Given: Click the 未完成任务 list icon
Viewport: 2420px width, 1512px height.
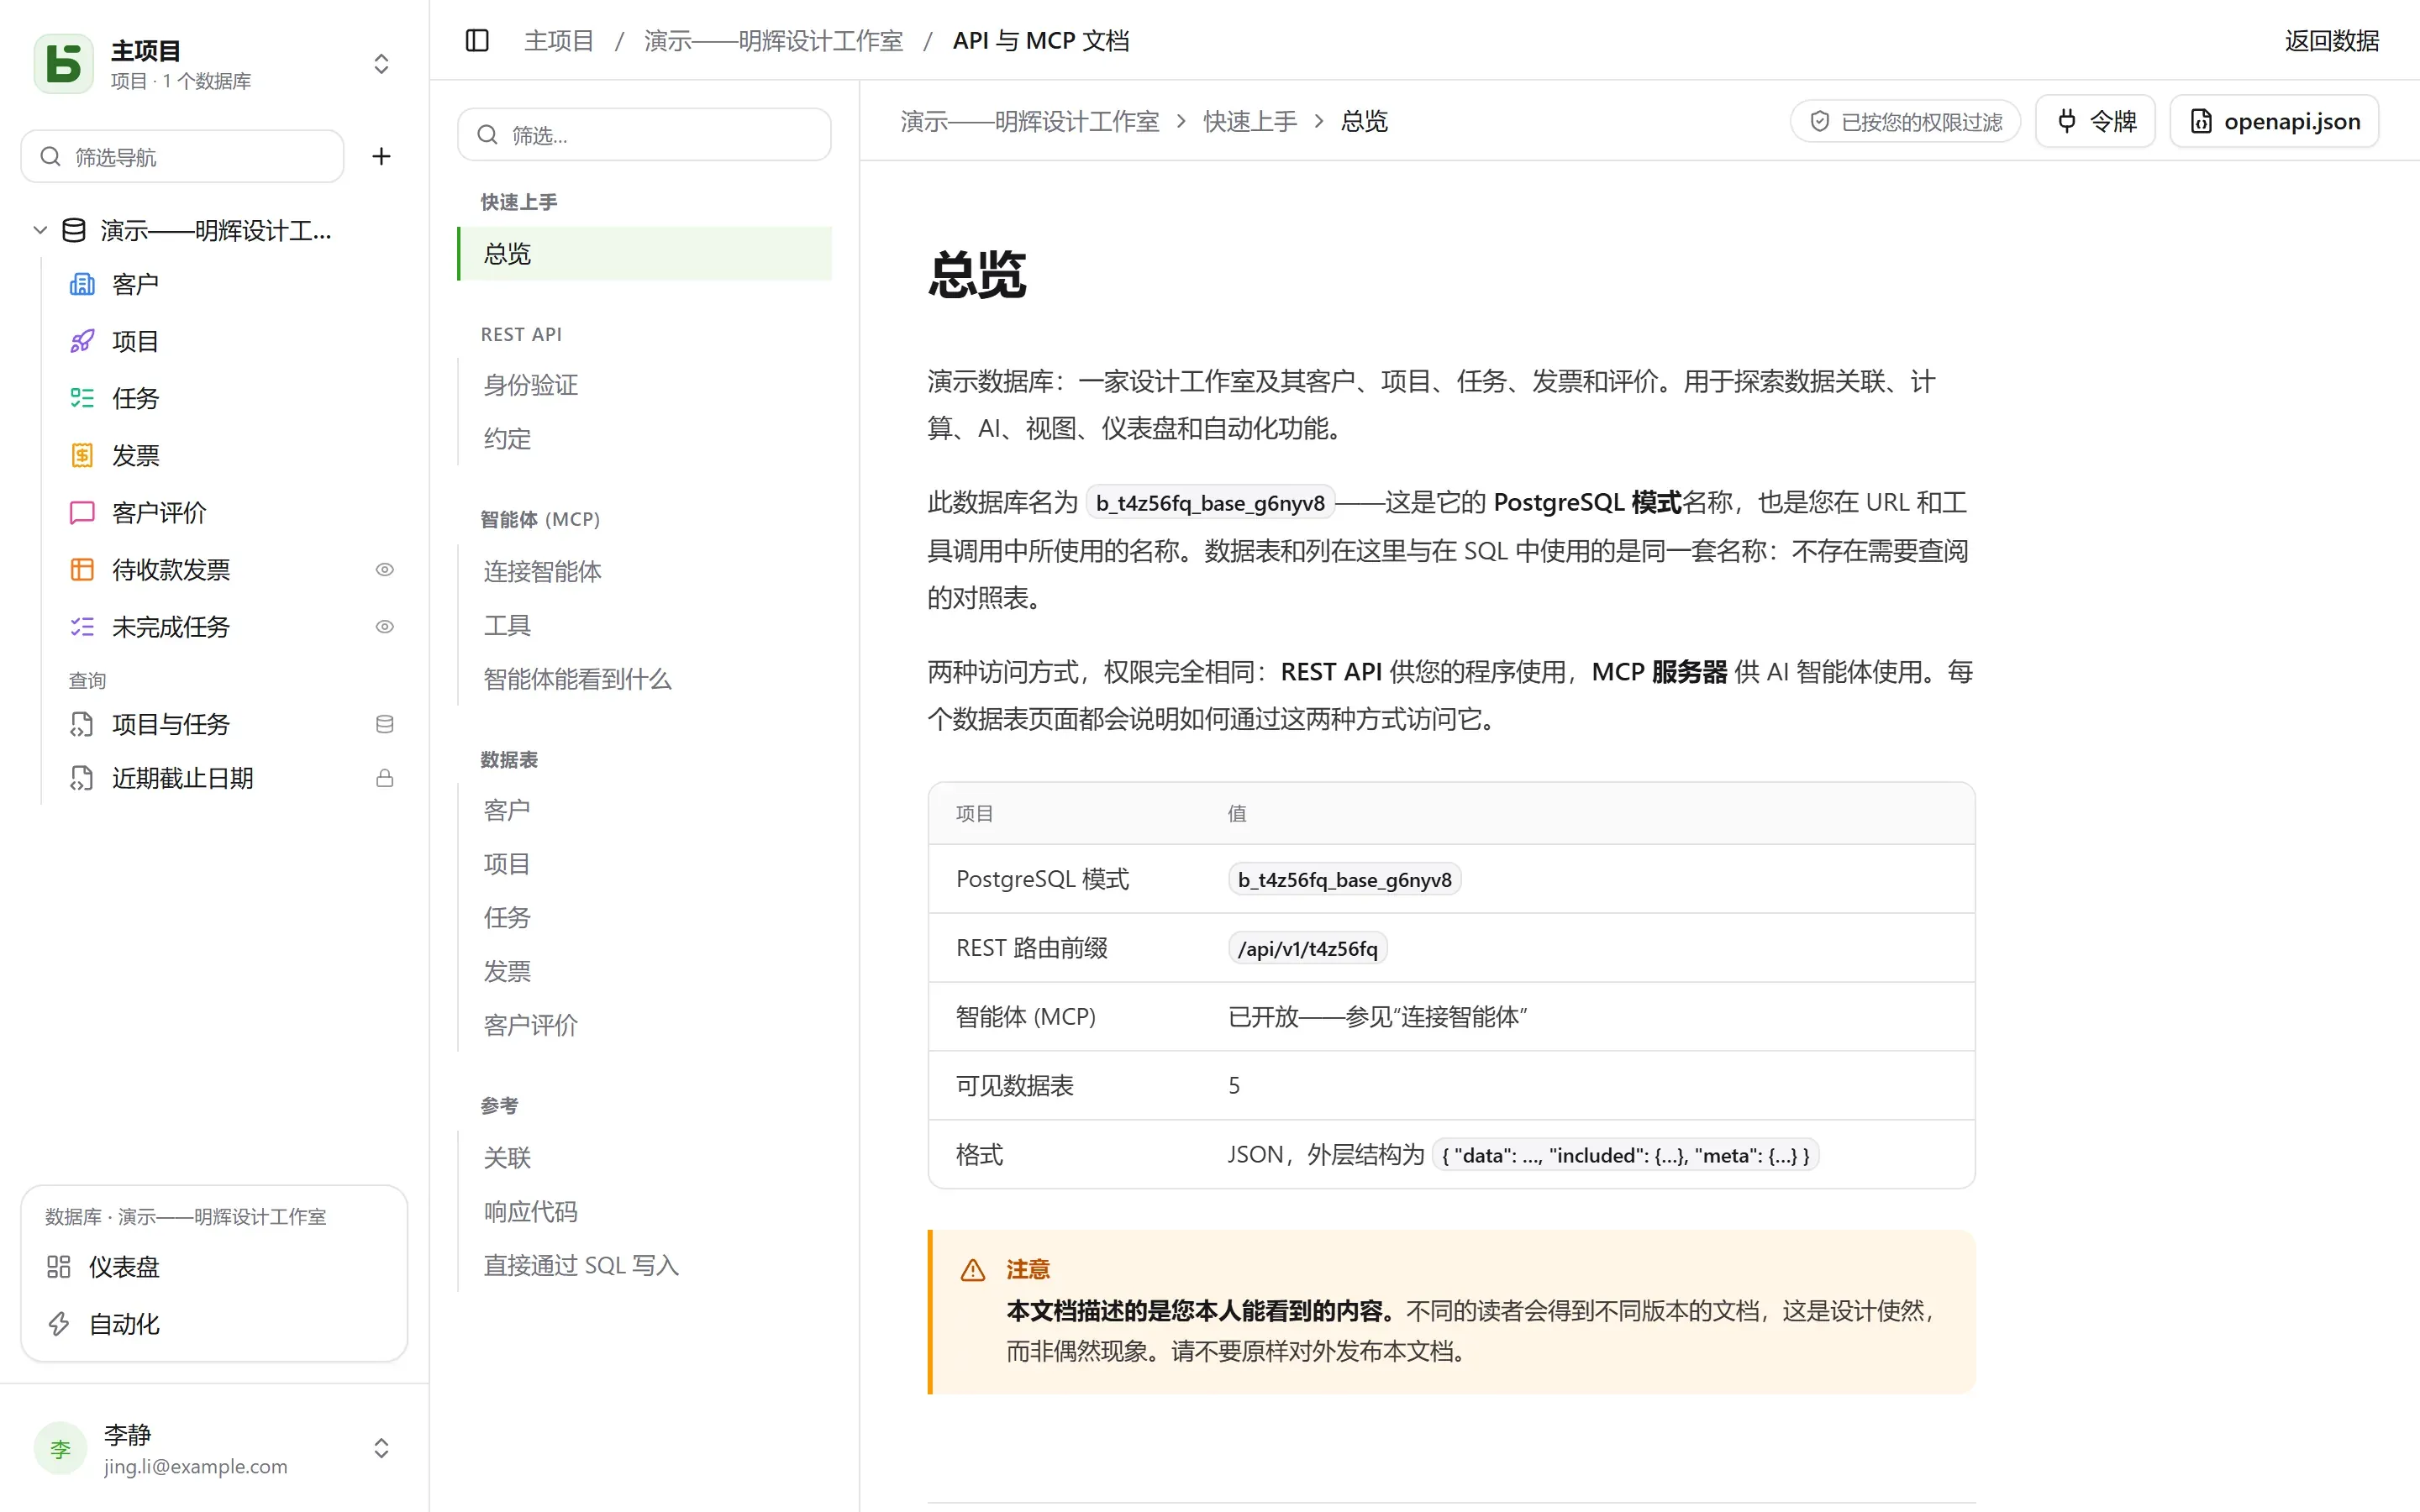Looking at the screenshot, I should tap(82, 626).
